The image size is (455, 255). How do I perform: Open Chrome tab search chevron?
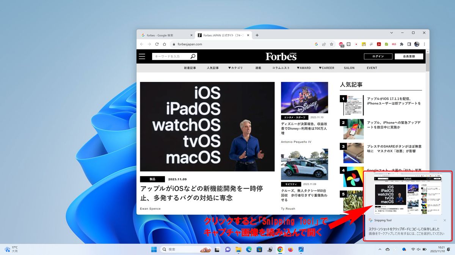[392, 33]
